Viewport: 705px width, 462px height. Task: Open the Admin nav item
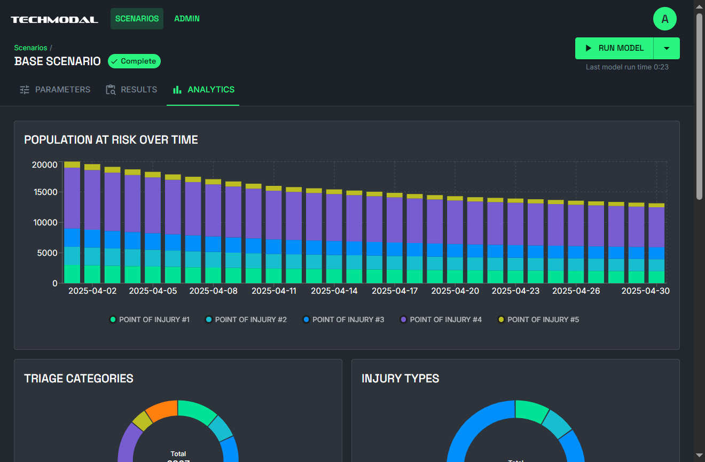[x=187, y=19]
